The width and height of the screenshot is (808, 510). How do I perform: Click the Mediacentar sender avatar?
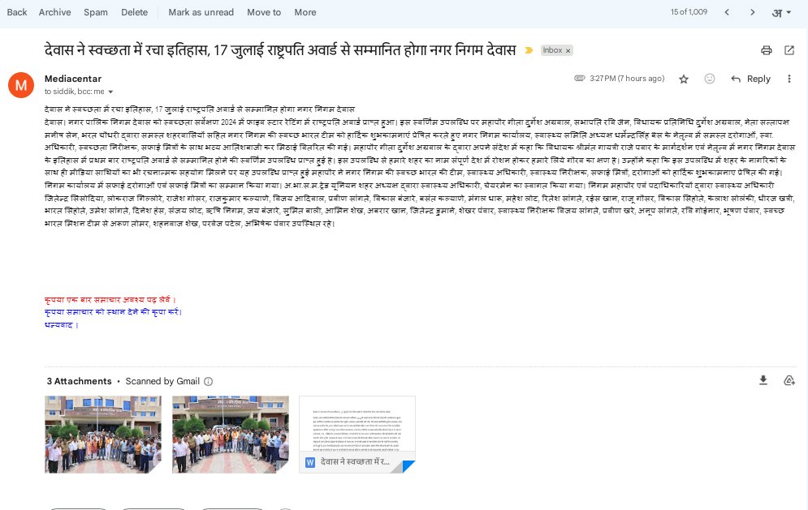(x=21, y=85)
